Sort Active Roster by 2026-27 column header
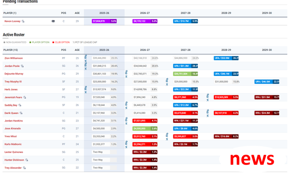The image size is (289, 175). coord(145,50)
